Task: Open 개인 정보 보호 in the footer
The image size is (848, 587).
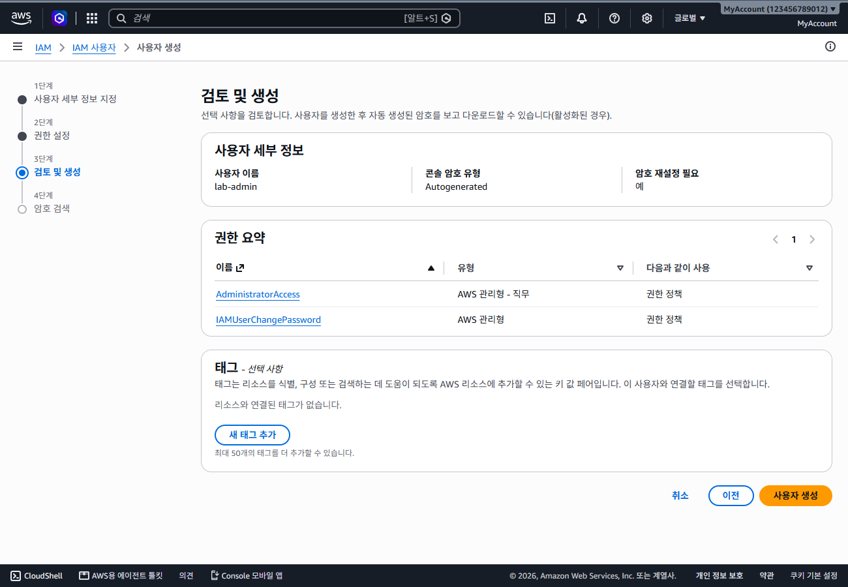Action: [719, 576]
